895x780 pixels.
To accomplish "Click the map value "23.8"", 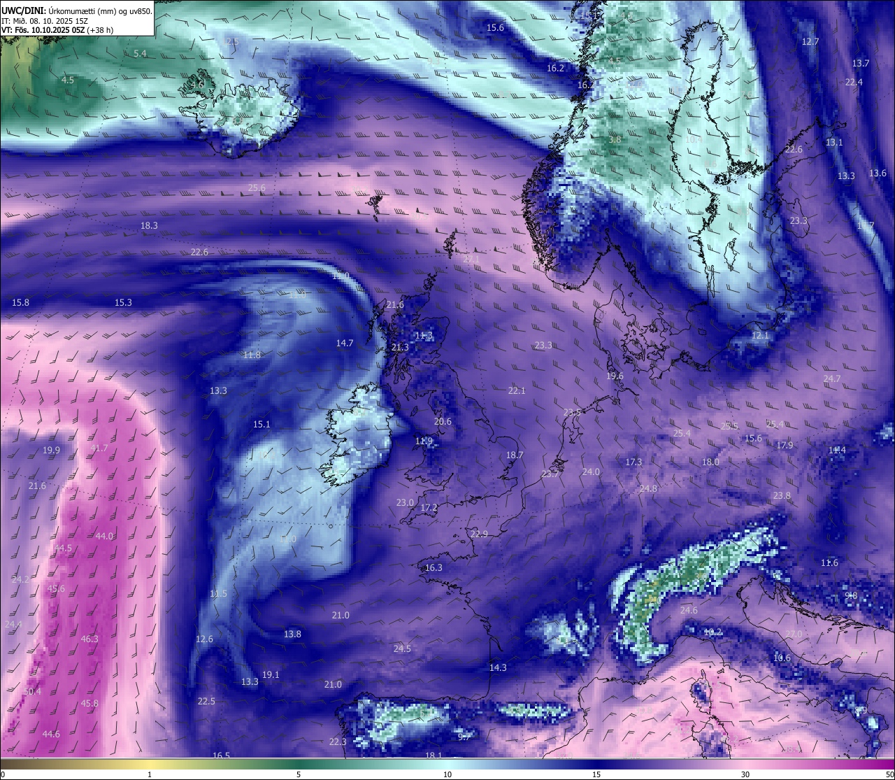I will [782, 496].
